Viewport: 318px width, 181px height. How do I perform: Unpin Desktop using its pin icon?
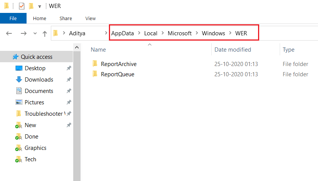point(69,68)
